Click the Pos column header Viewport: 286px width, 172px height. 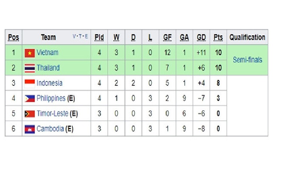(x=13, y=38)
